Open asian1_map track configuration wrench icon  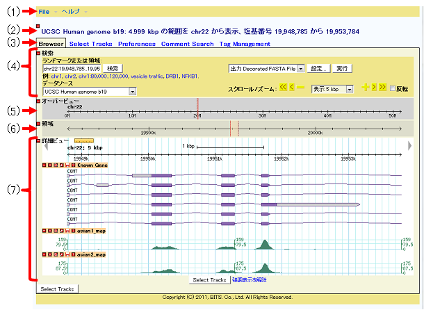[x=62, y=231]
